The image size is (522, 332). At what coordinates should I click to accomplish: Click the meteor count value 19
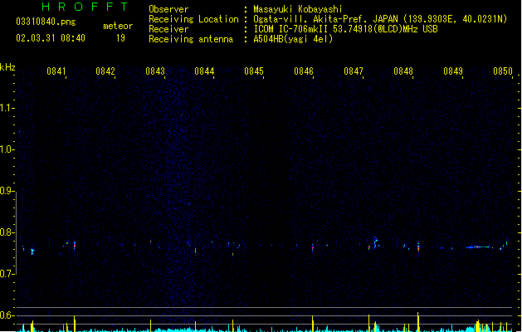click(120, 38)
